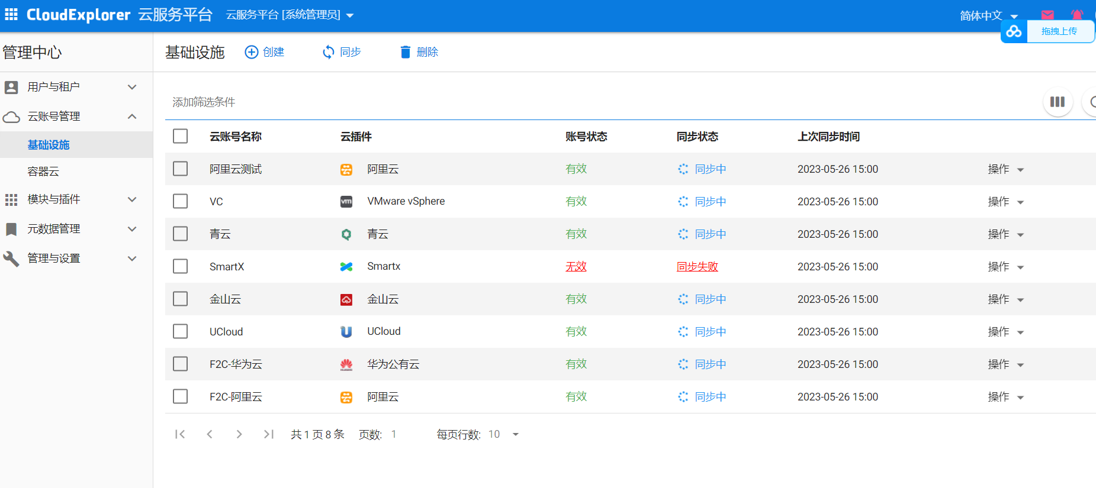Click the cloud upload widget icon
Viewport: 1096px width, 488px height.
click(1014, 31)
